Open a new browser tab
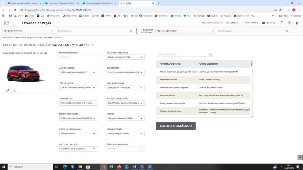The width and height of the screenshot is (303, 170). tap(159, 3)
